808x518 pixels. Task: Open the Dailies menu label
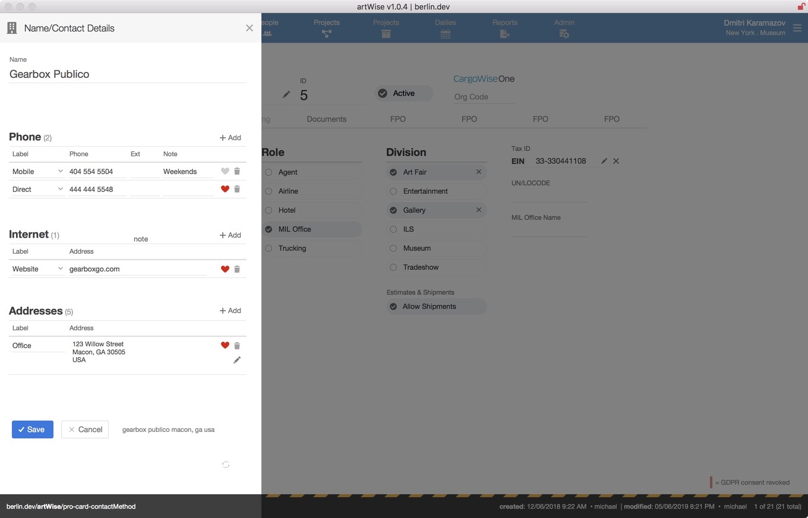[446, 23]
